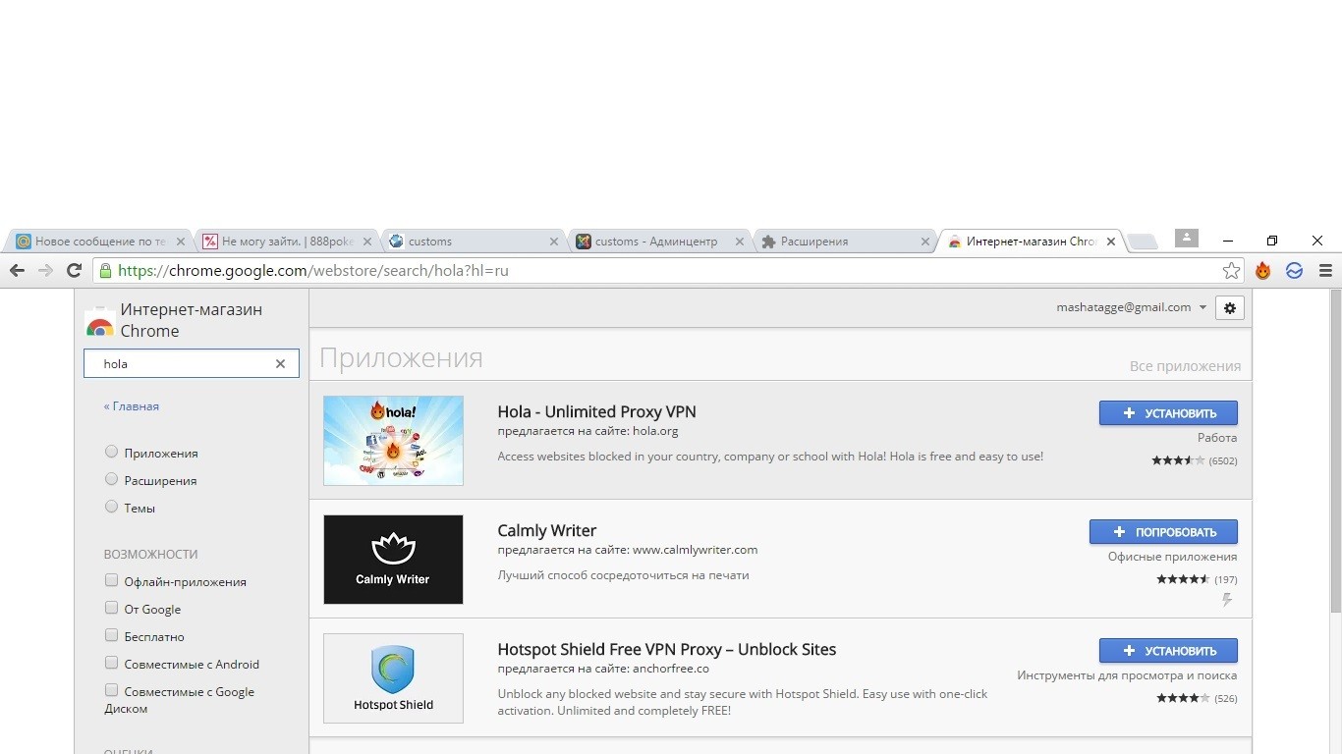The width and height of the screenshot is (1342, 754).
Task: Bookmark this page with the star icon
Action: coord(1231,271)
